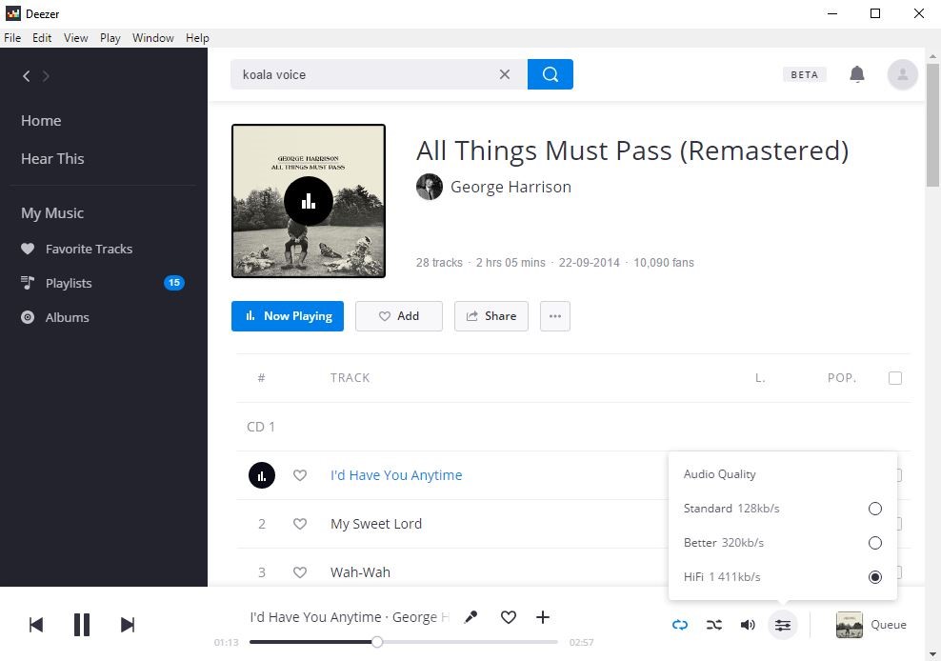Clear the search field with the X
941x661 pixels.
[x=505, y=74]
